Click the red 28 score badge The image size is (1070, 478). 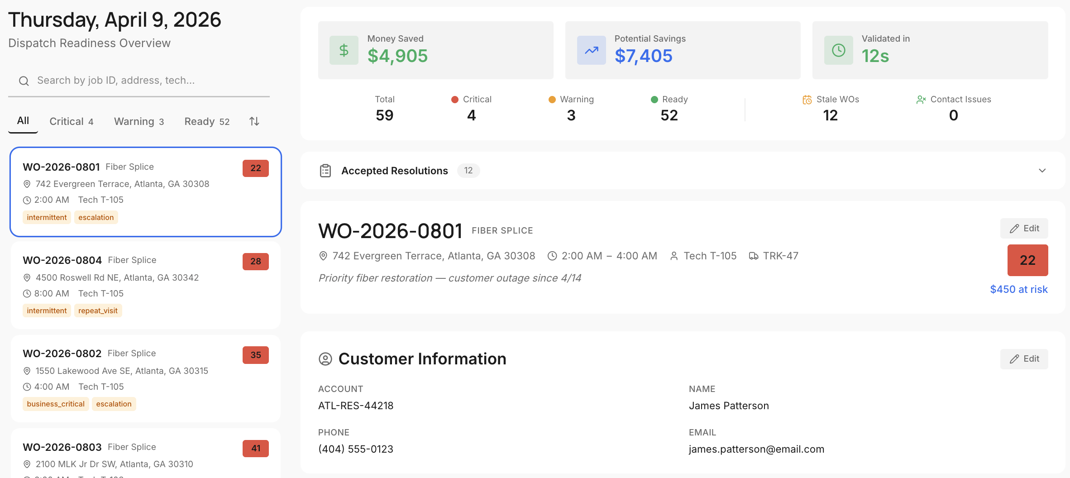256,262
